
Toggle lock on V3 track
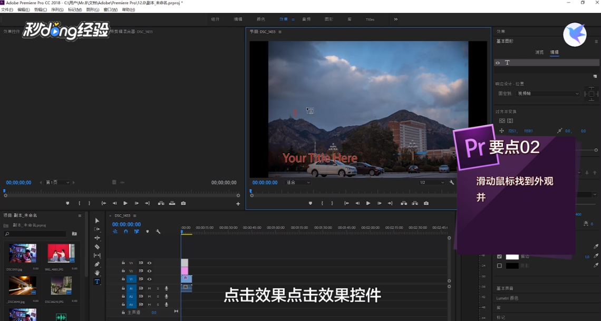123,263
